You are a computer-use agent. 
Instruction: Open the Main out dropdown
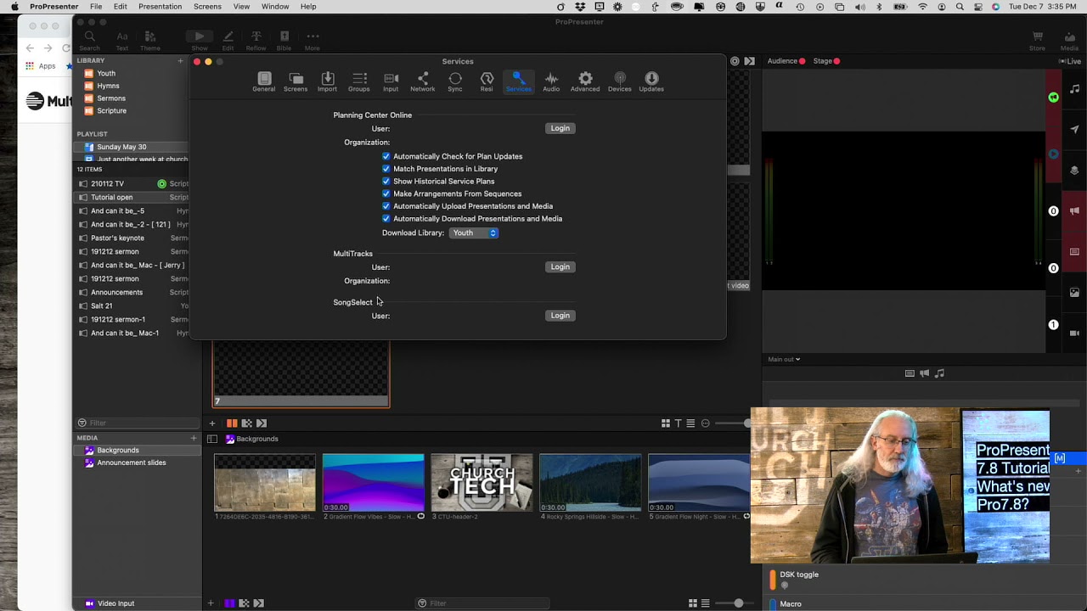tap(784, 359)
